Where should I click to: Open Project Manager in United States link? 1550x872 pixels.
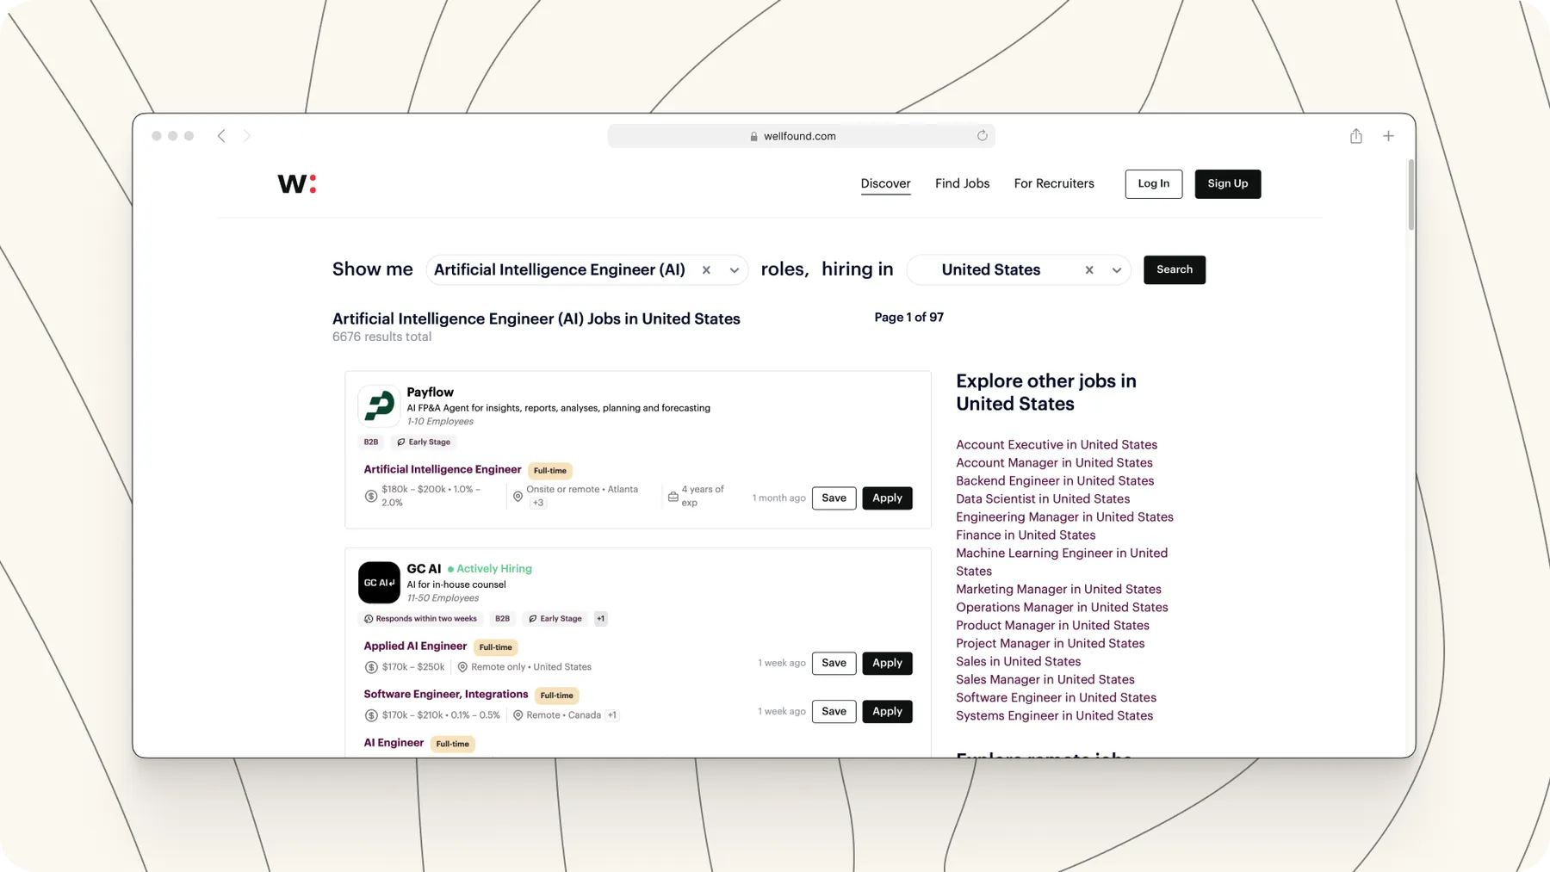pyautogui.click(x=1051, y=644)
